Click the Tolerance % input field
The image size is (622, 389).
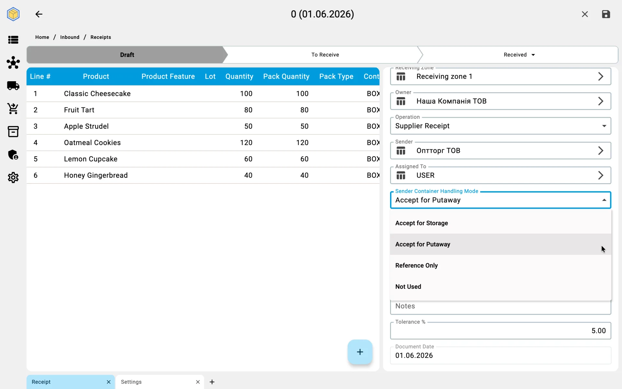(501, 331)
